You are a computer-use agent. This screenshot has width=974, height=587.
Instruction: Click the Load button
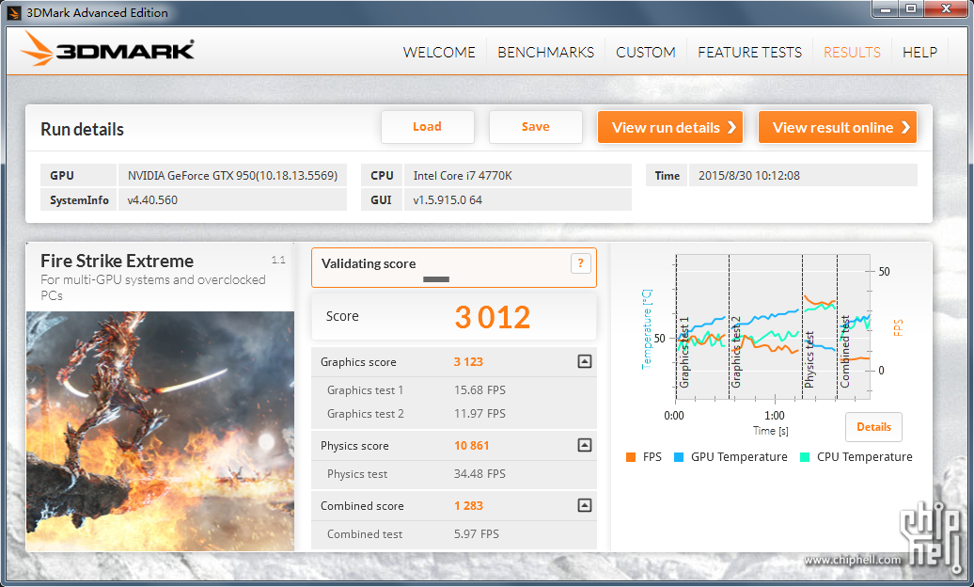click(428, 127)
